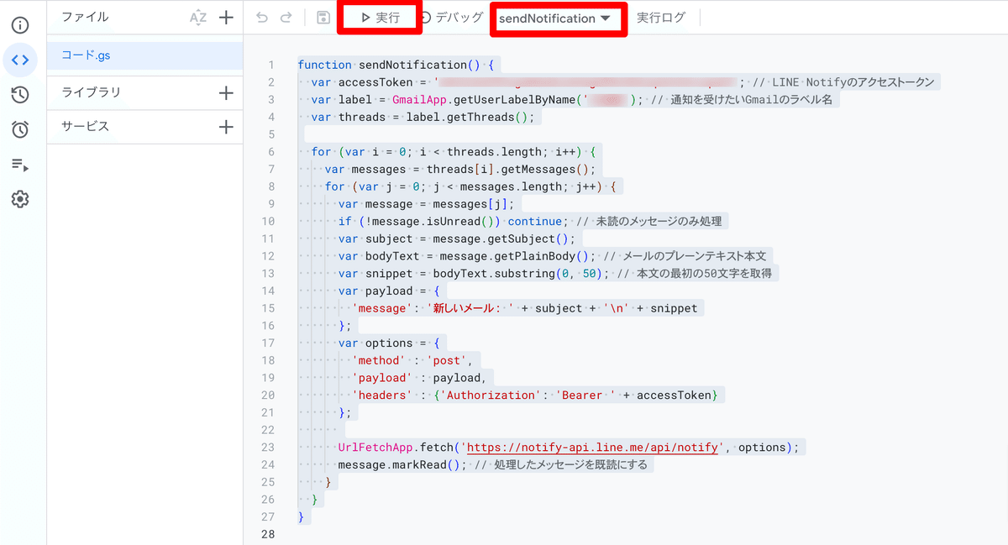The height and width of the screenshot is (545, 1008).
Task: Save the project with floppy icon
Action: [x=323, y=18]
